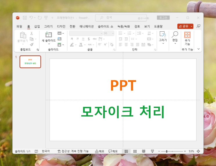Image resolution: width=216 pixels, height=166 pixels.
Task: Open slide section dropdown
Action: pyautogui.click(x=60, y=45)
